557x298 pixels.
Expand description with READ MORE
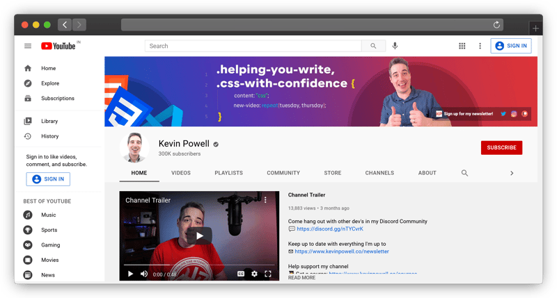(x=301, y=278)
